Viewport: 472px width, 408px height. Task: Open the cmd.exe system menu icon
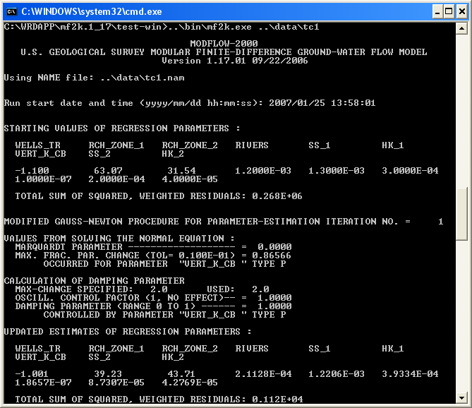tap(11, 11)
